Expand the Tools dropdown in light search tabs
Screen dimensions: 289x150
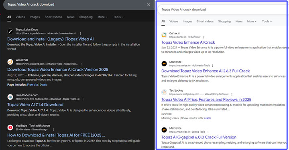click(x=267, y=21)
